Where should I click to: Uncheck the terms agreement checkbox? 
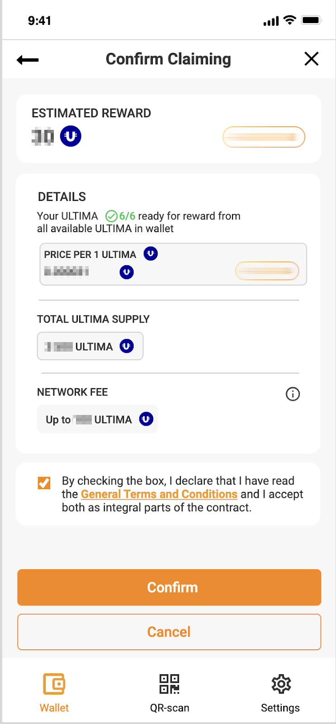[44, 483]
